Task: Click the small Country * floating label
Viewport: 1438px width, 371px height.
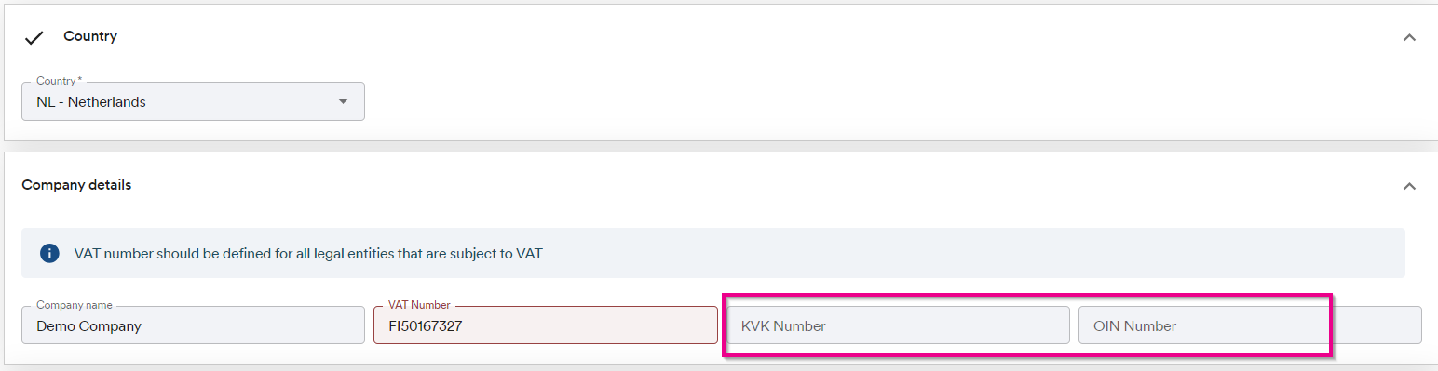Action: [x=60, y=81]
